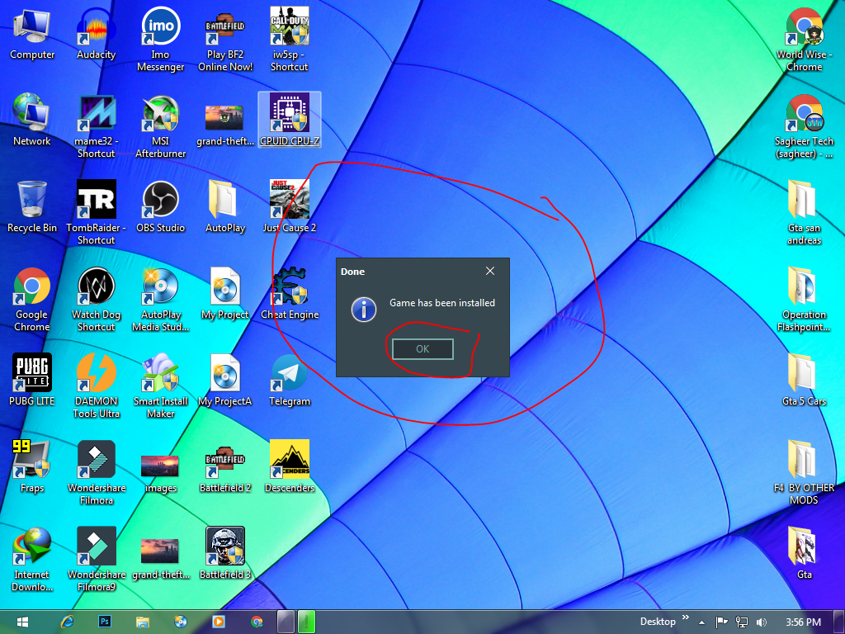
Task: Select the Gta folder icon
Action: (x=804, y=554)
